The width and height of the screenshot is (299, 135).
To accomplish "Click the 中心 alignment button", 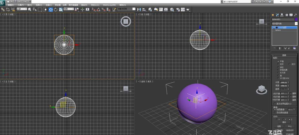I will click(x=290, y=126).
